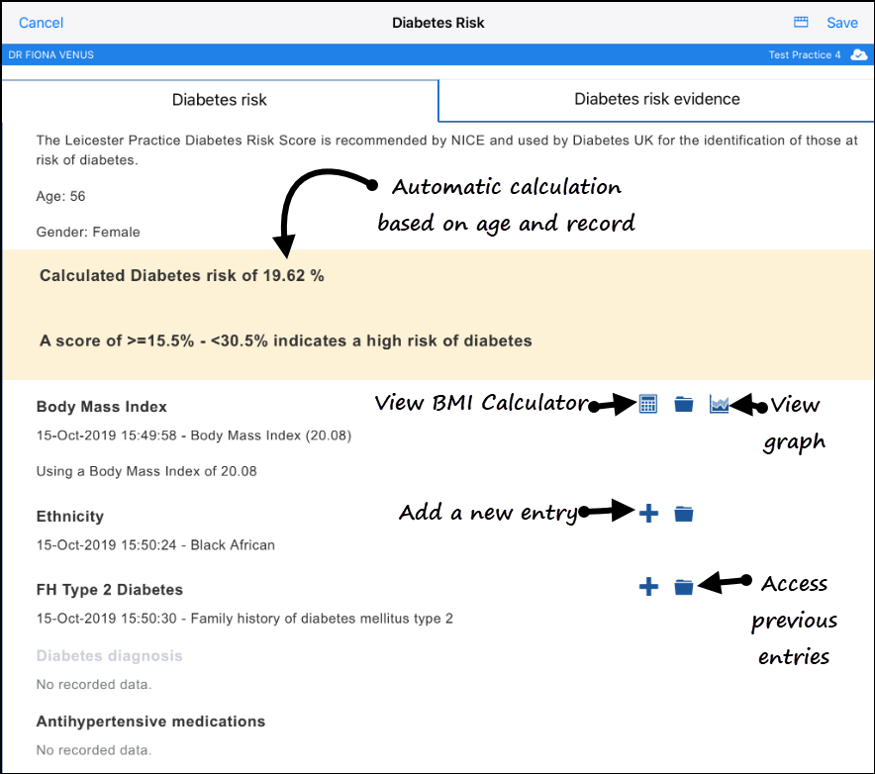Viewport: 875px width, 774px height.
Task: Open the Diabetes risk evidence tab
Action: pos(656,99)
